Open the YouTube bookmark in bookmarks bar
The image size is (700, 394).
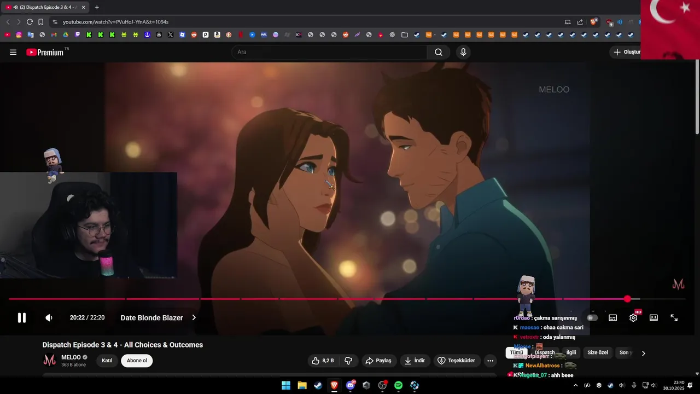click(7, 34)
